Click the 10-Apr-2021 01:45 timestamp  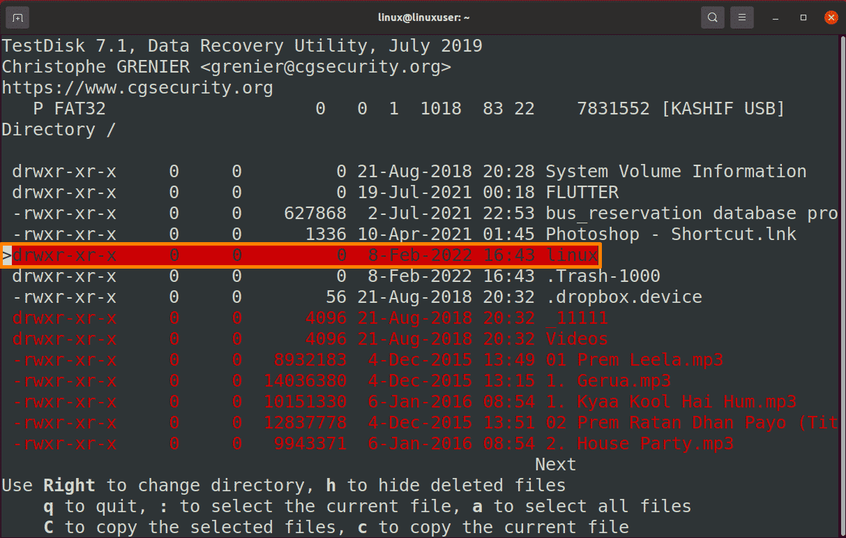[x=446, y=234]
